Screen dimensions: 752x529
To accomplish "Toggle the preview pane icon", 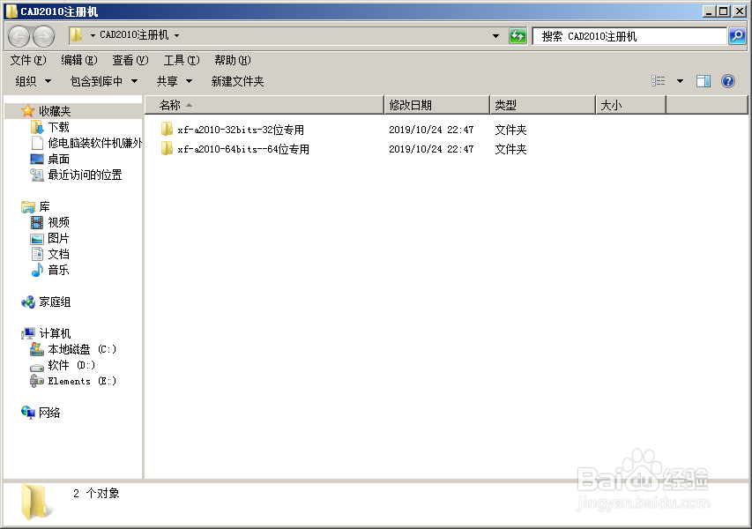I will coord(703,80).
